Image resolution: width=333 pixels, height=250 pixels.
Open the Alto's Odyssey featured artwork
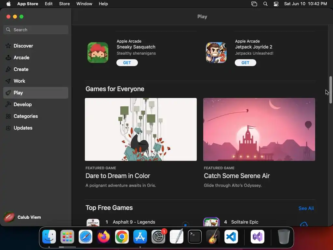[259, 129]
